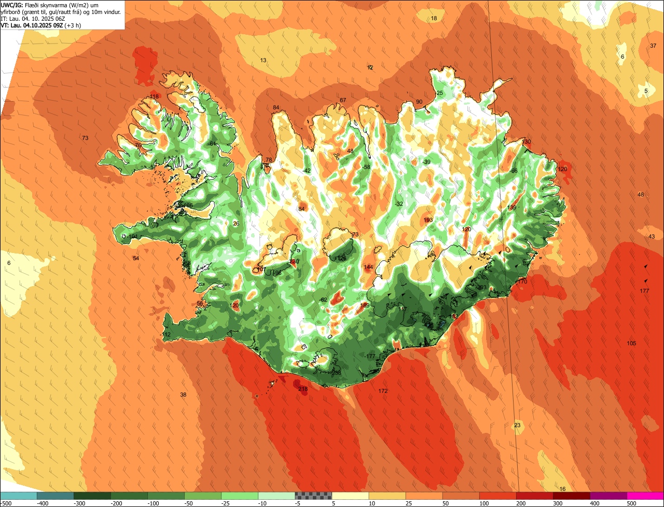Click the light green swatch between -25 and -10

[x=240, y=496]
